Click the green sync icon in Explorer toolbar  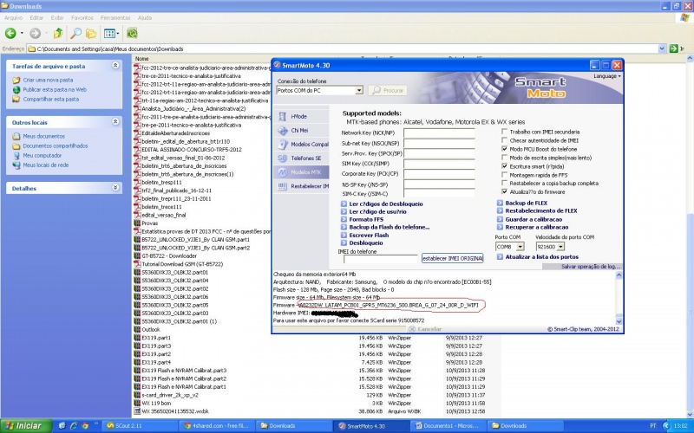pos(132,33)
